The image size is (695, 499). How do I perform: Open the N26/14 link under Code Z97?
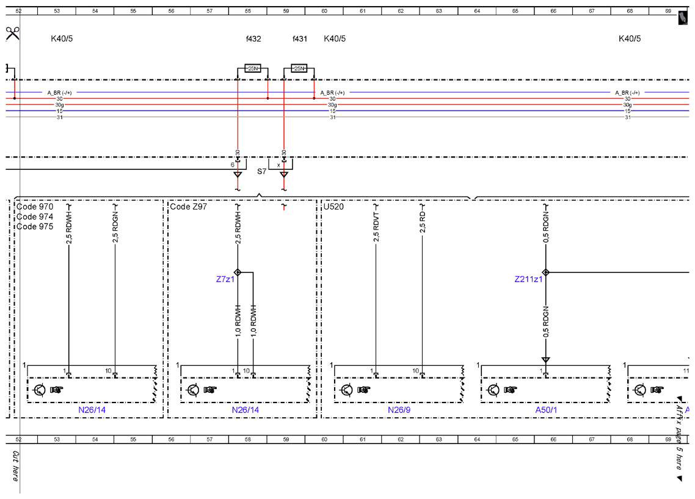(245, 410)
